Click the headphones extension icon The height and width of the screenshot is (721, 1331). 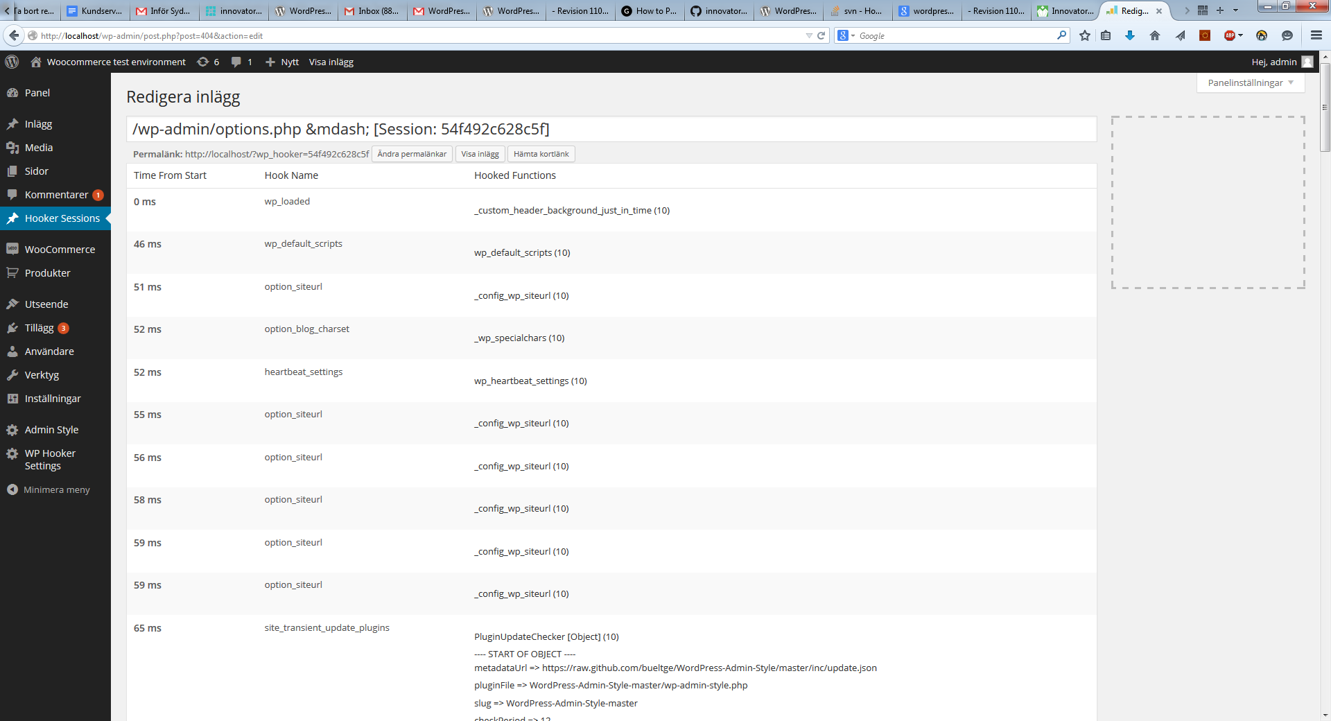(x=1262, y=35)
